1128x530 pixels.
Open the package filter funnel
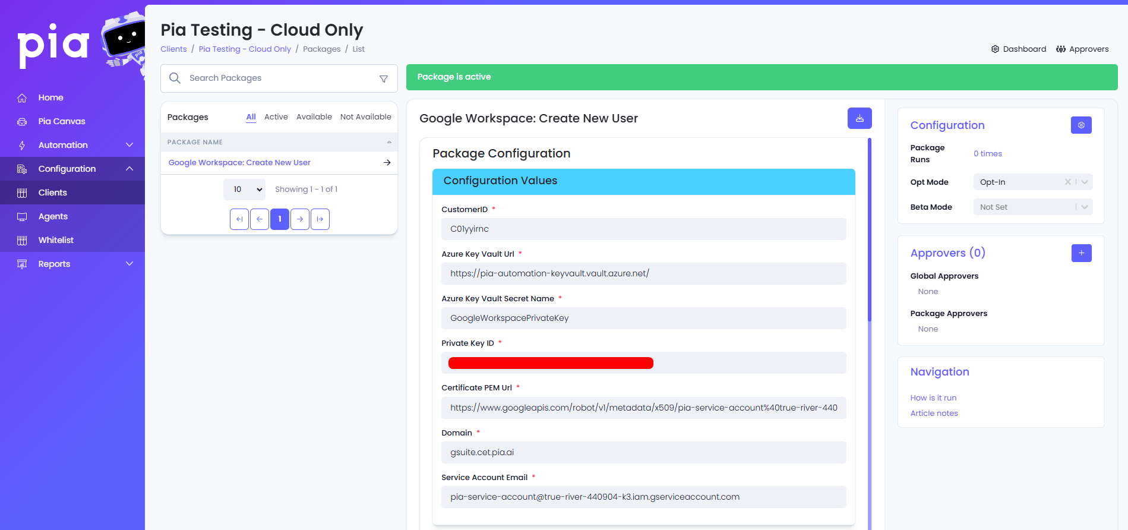pyautogui.click(x=384, y=78)
